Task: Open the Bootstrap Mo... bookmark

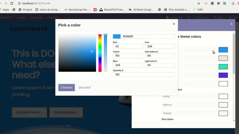Action: (77, 10)
